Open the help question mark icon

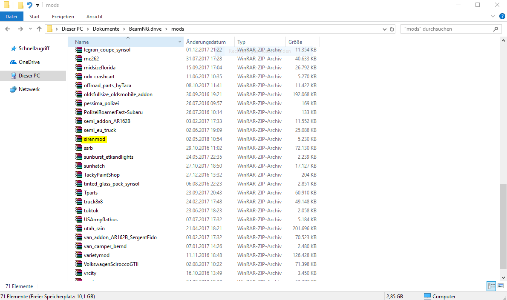502,17
